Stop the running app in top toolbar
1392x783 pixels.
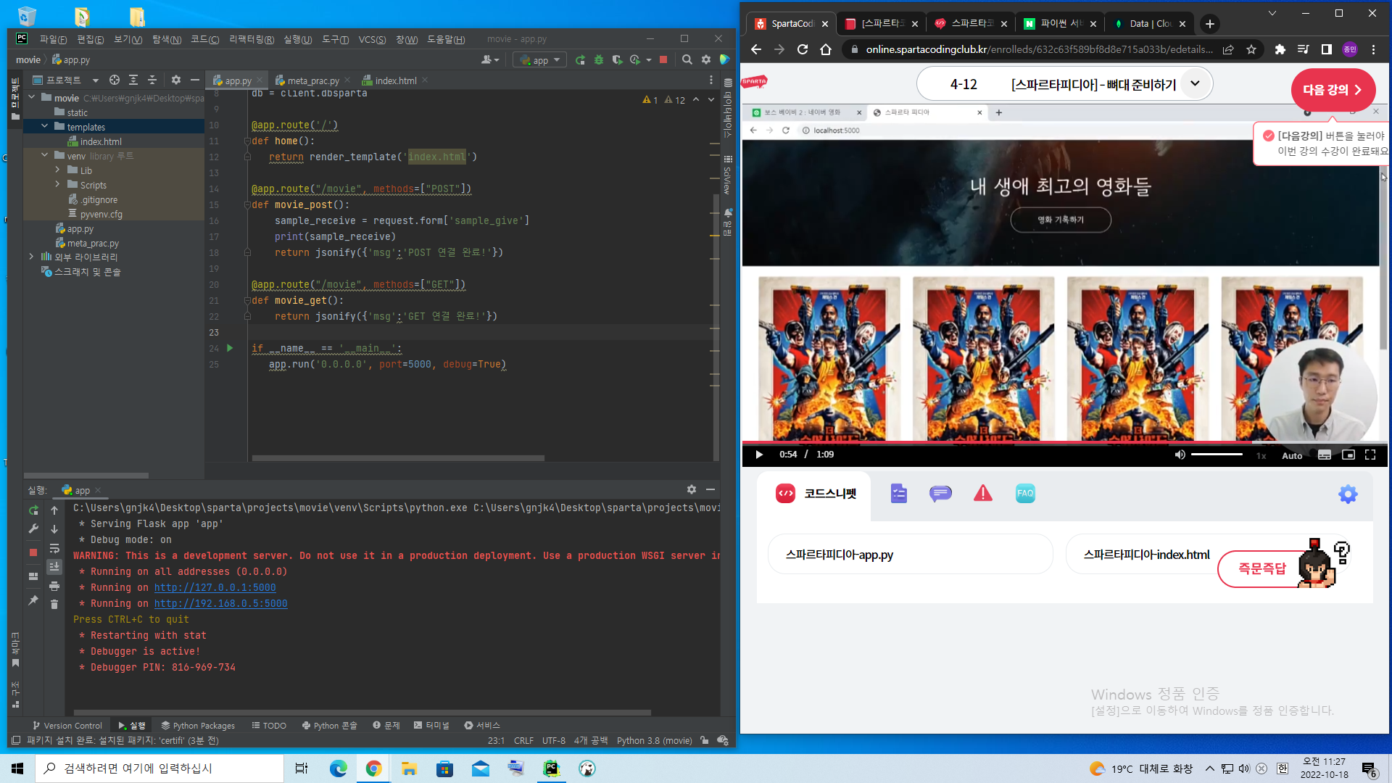coord(663,60)
